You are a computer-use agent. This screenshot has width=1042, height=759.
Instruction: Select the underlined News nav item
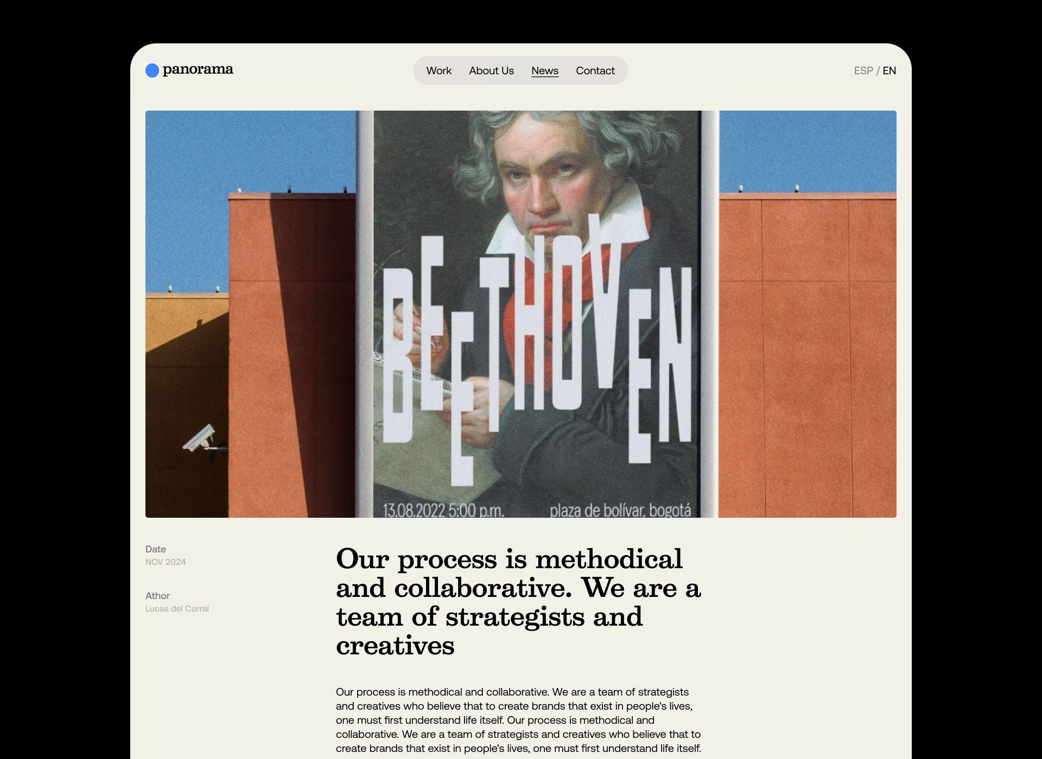pyautogui.click(x=545, y=70)
